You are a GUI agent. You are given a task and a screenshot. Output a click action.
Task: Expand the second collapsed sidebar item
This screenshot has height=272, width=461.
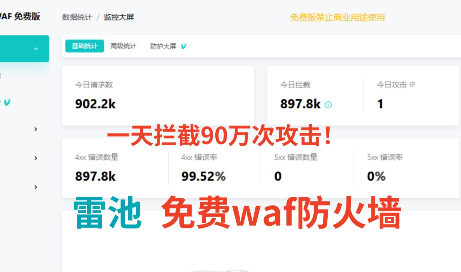35,158
